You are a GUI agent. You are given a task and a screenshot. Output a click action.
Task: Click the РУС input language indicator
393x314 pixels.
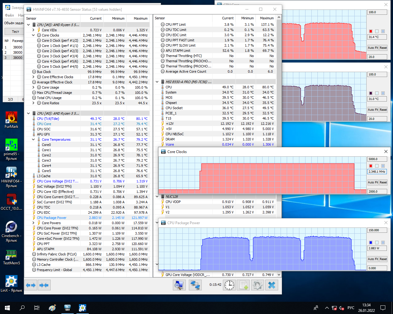[351, 308]
